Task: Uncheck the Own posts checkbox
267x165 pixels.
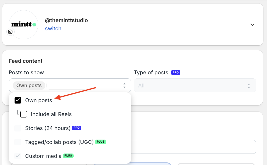Action: [x=18, y=100]
